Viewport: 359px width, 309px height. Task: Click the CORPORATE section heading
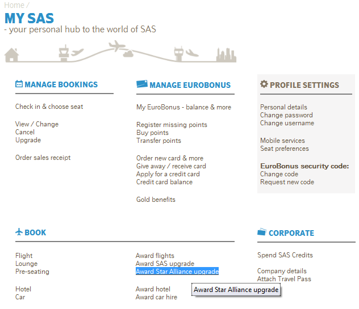click(291, 233)
